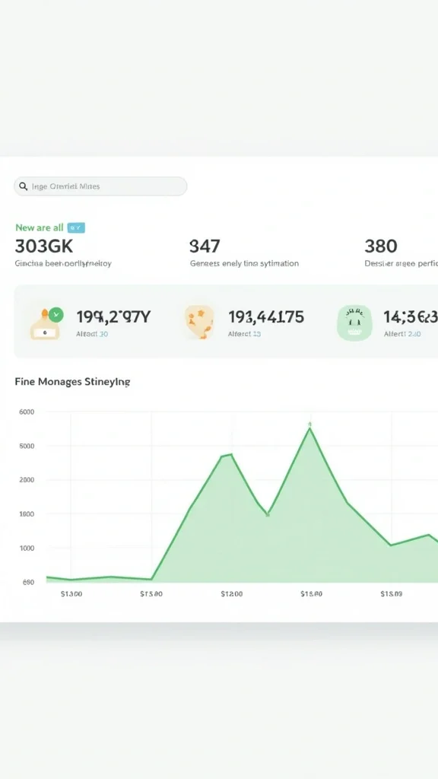Click the blue badge beside 'New are all'
438x779 pixels.
coord(76,227)
